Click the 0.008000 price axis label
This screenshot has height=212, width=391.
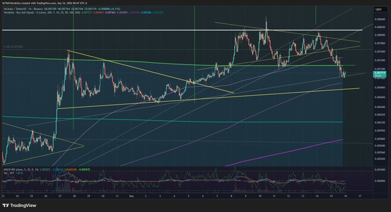[x=379, y=36]
